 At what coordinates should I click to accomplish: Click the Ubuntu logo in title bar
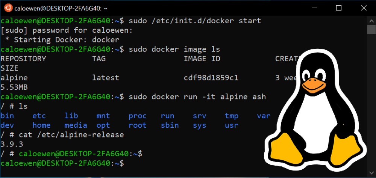tap(8, 8)
